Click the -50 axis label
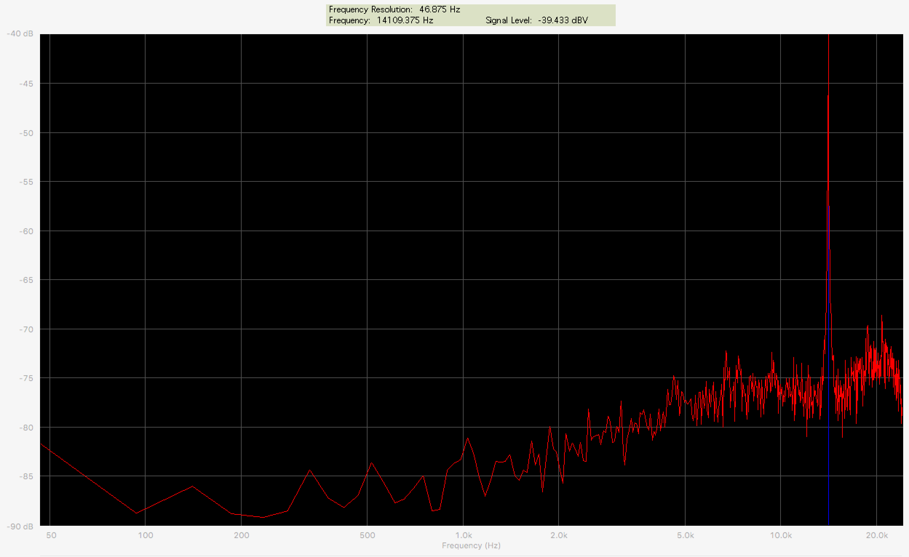The image size is (909, 557). click(26, 133)
